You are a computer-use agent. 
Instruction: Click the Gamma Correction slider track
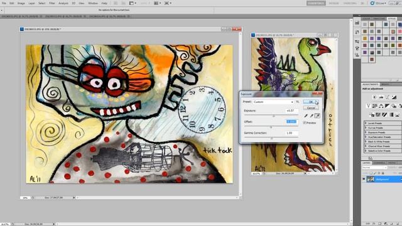tap(271, 138)
